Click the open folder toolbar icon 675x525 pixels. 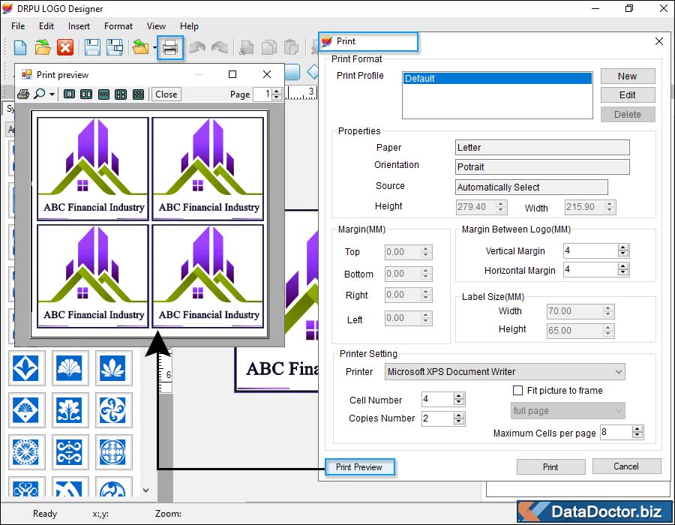click(43, 47)
